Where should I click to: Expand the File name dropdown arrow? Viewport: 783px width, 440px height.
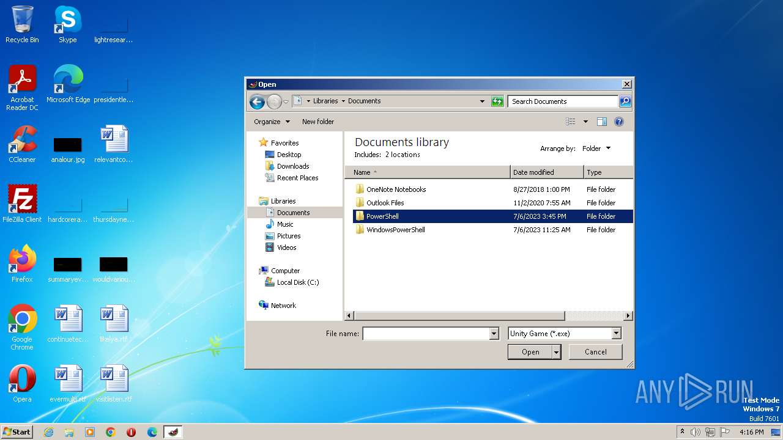tap(494, 334)
